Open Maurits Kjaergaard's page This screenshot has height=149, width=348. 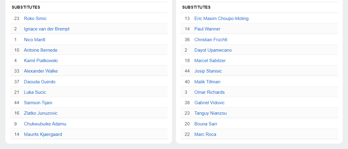(x=43, y=134)
